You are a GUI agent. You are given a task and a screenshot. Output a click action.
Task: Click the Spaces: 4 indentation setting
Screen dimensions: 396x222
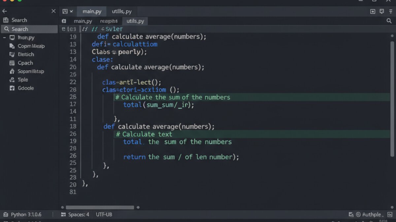coord(79,214)
